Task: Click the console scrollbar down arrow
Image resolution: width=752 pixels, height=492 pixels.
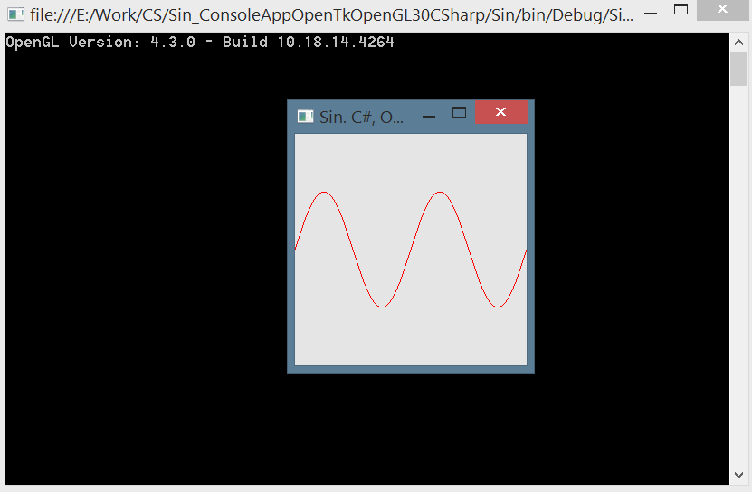Action: pos(739,475)
